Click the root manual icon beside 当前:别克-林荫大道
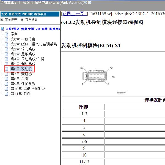Image resolution: width=165 pixels, height=165 pixels. [2, 29]
